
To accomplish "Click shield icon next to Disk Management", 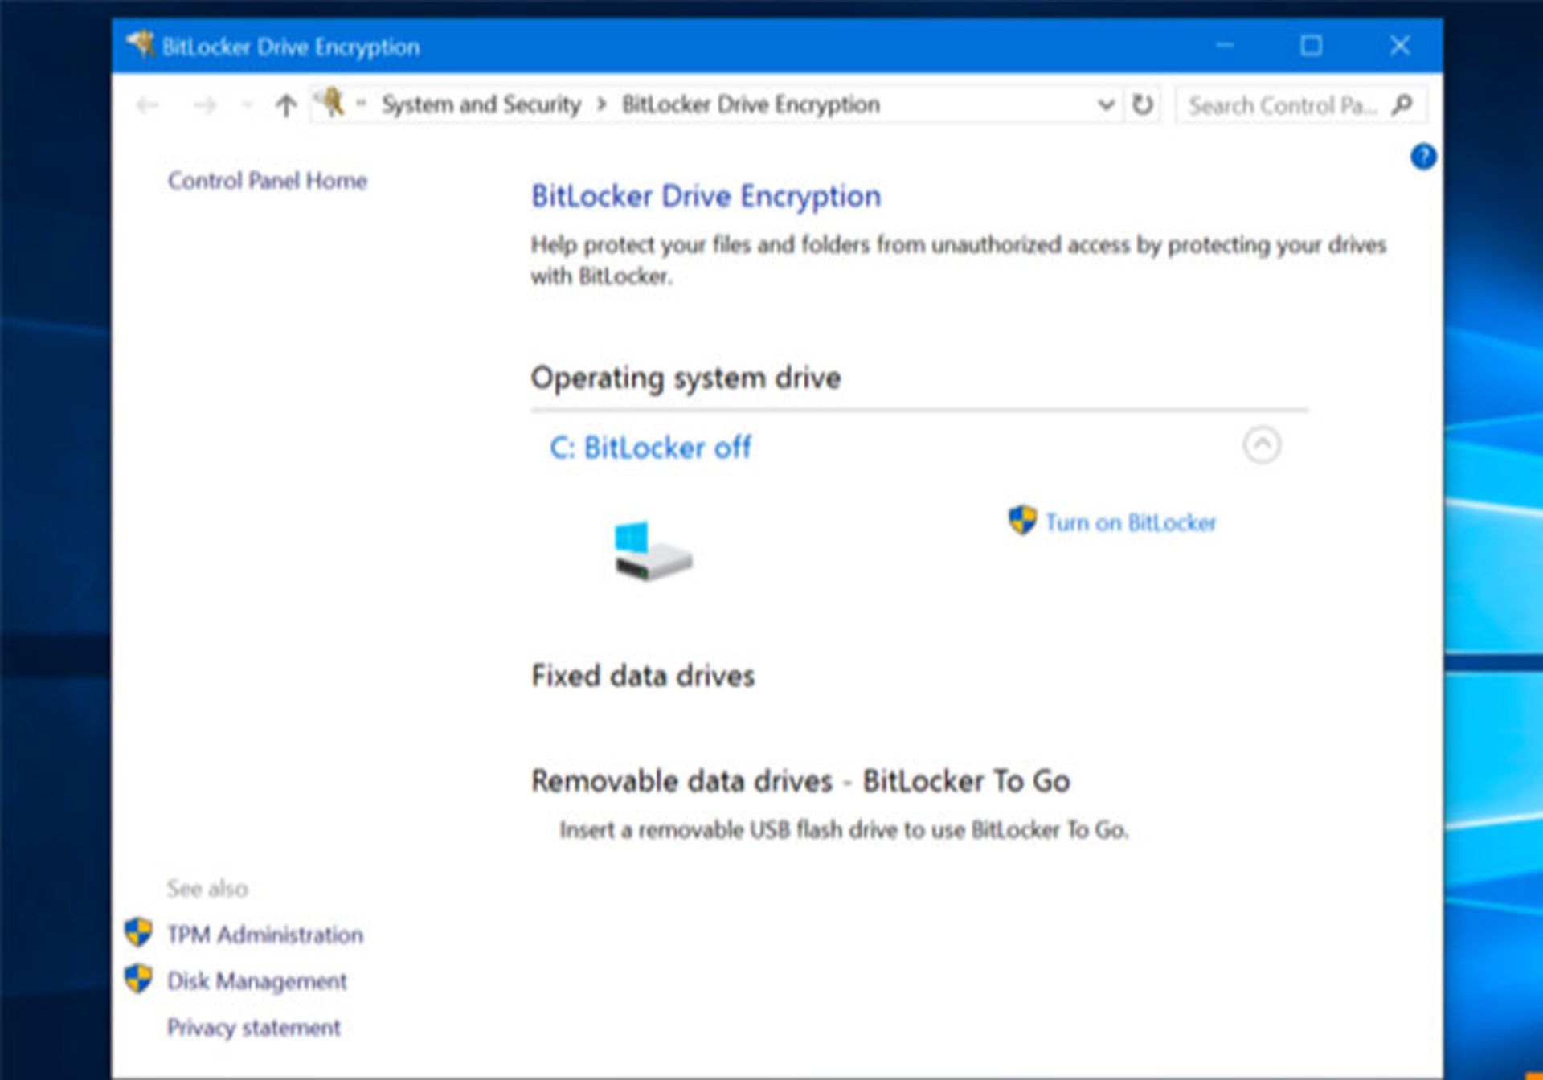I will (x=138, y=979).
